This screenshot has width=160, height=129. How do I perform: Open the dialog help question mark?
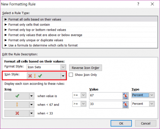pos(138,4)
